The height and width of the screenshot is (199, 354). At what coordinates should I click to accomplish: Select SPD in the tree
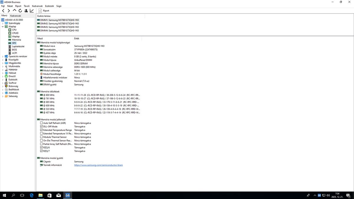(x=14, y=43)
